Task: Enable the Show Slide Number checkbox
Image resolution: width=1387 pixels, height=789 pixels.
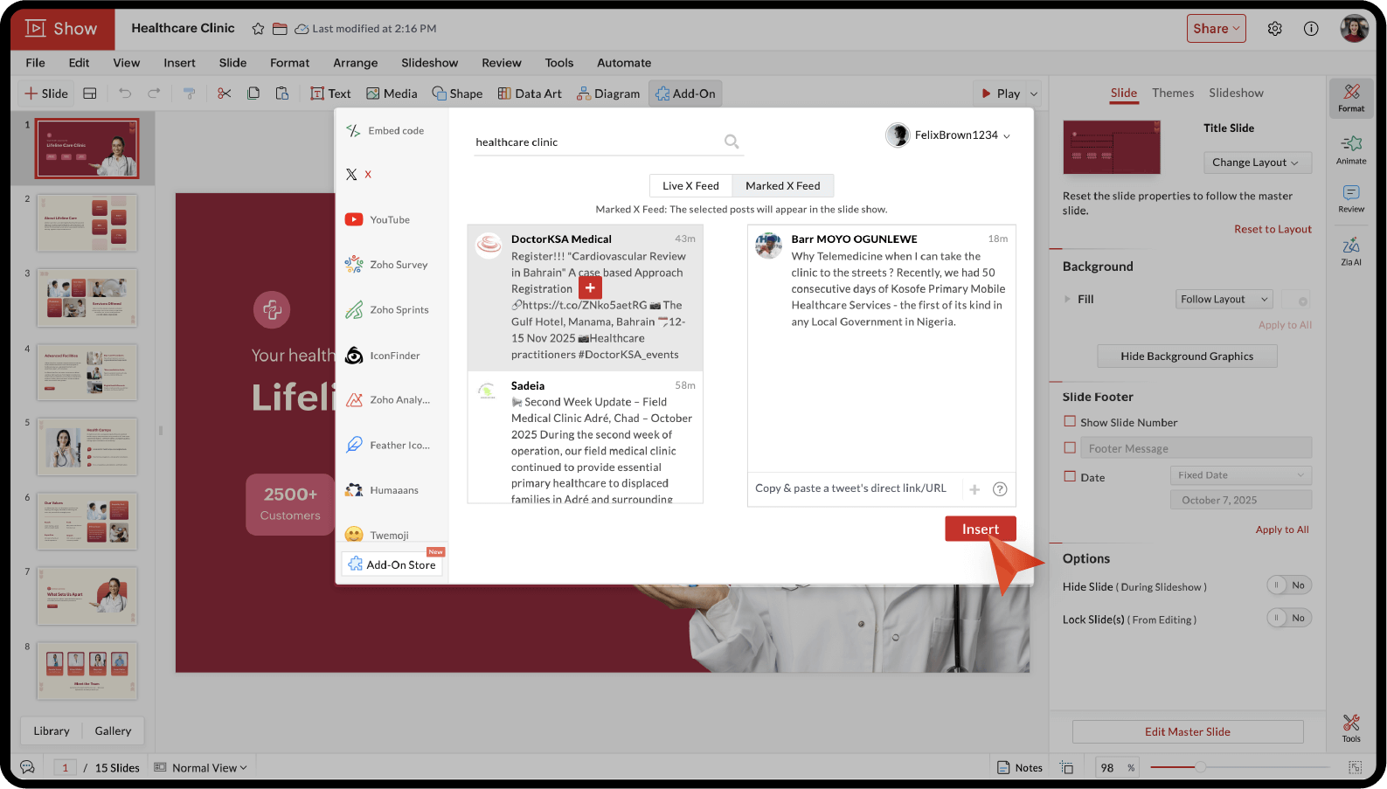Action: click(x=1070, y=422)
